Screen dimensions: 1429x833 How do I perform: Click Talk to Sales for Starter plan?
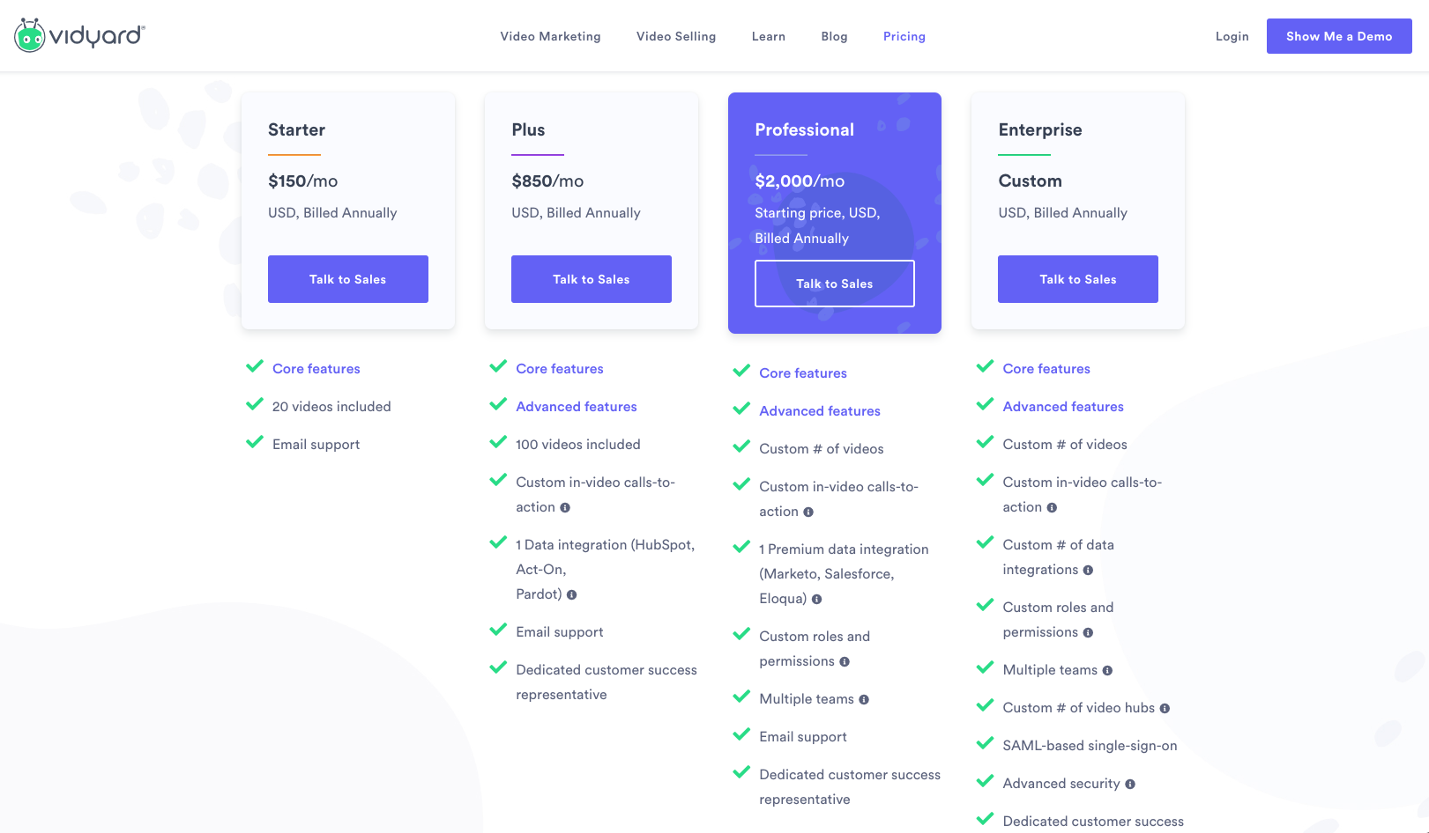348,279
